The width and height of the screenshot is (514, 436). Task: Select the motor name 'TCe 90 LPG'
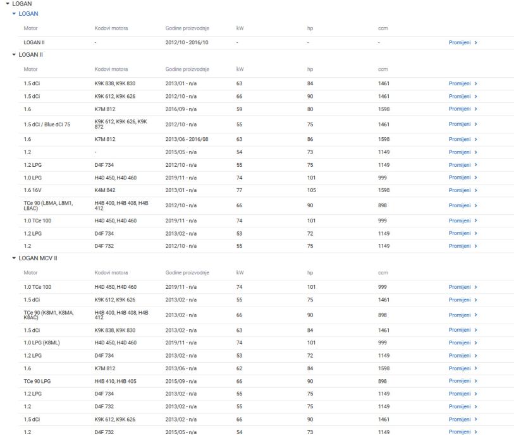pyautogui.click(x=37, y=381)
